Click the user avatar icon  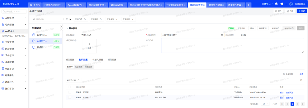[x=291, y=4]
